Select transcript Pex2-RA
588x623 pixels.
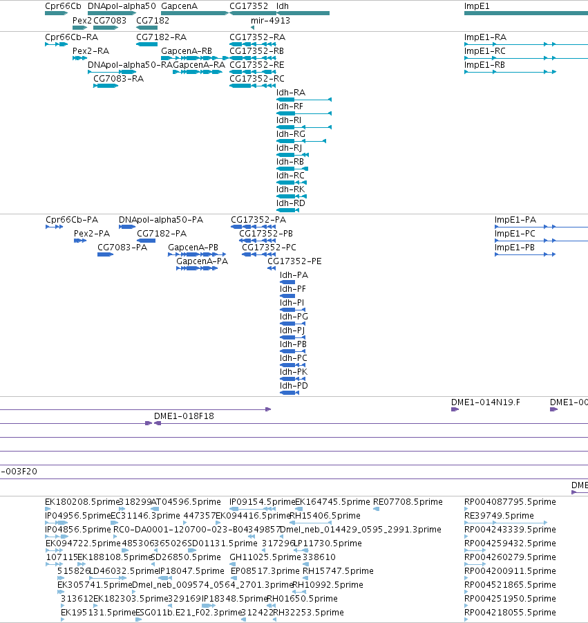[x=79, y=58]
